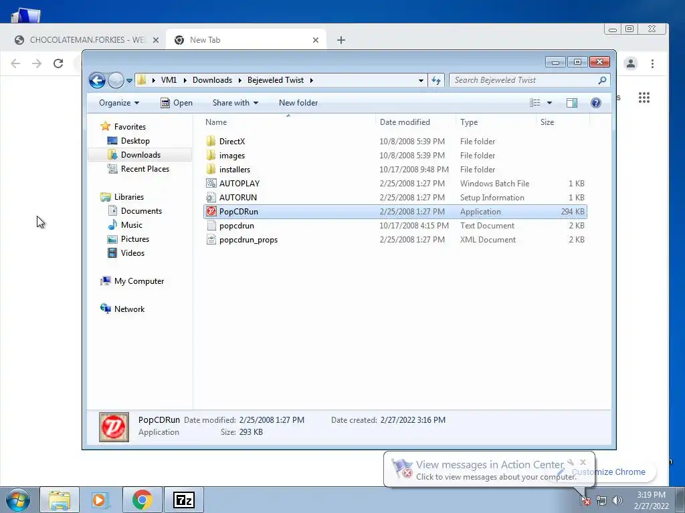The image size is (685, 513).
Task: Open the Documents library
Action: click(x=141, y=211)
